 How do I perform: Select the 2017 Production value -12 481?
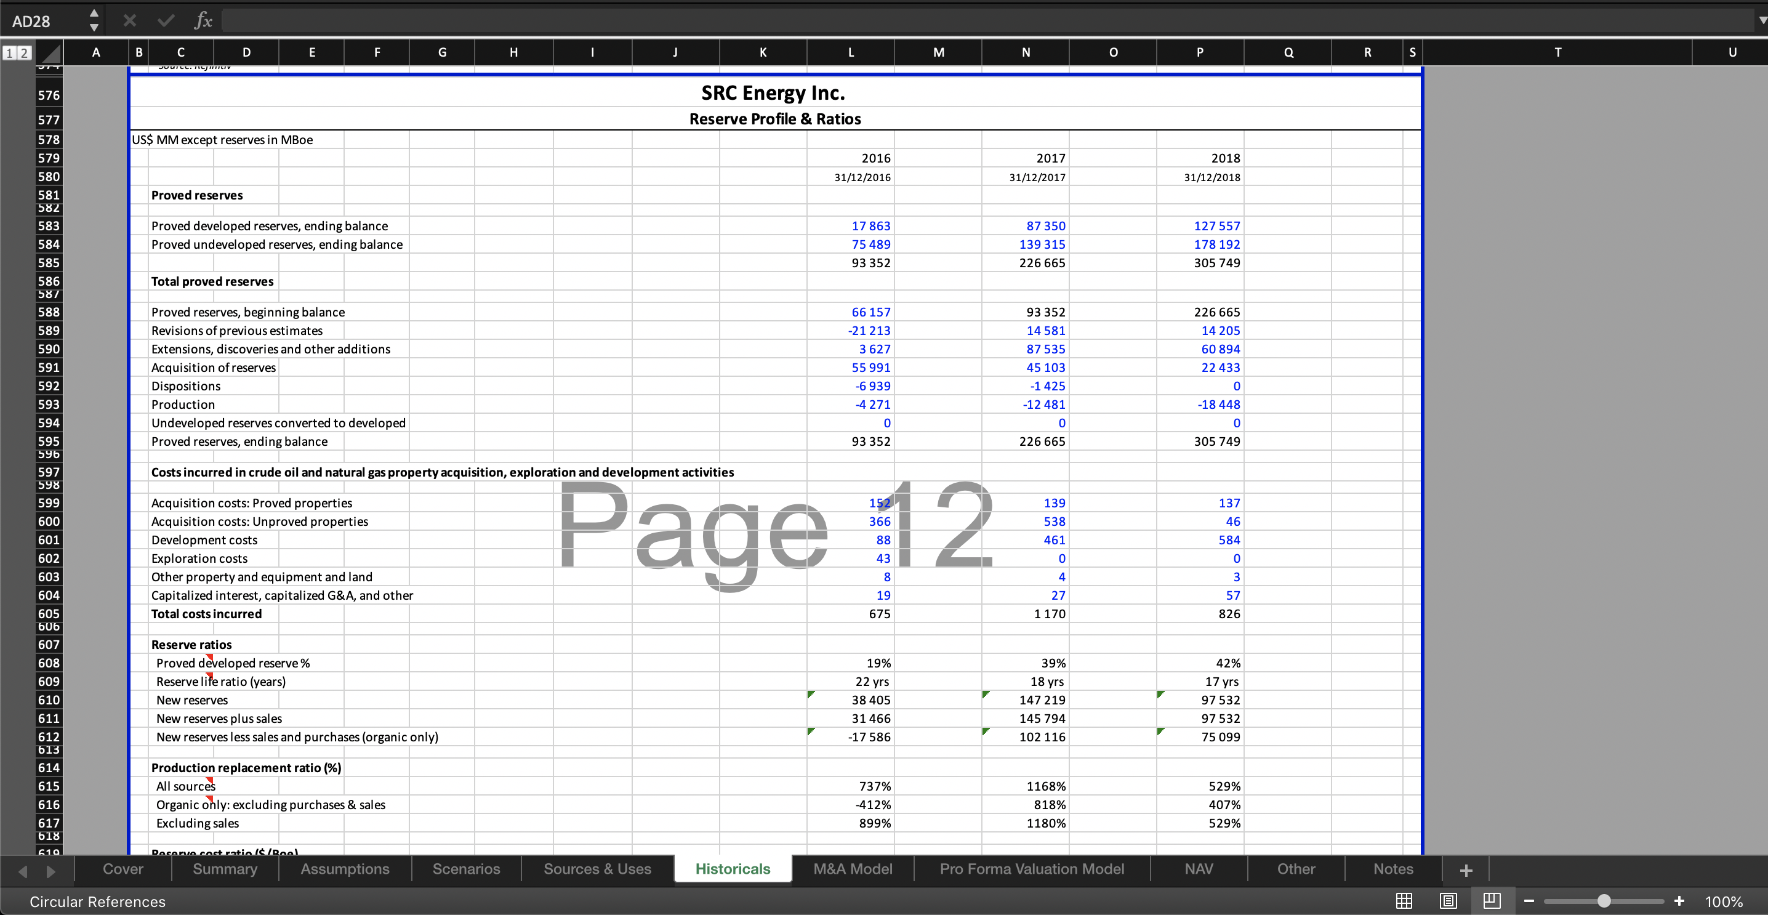click(1026, 405)
